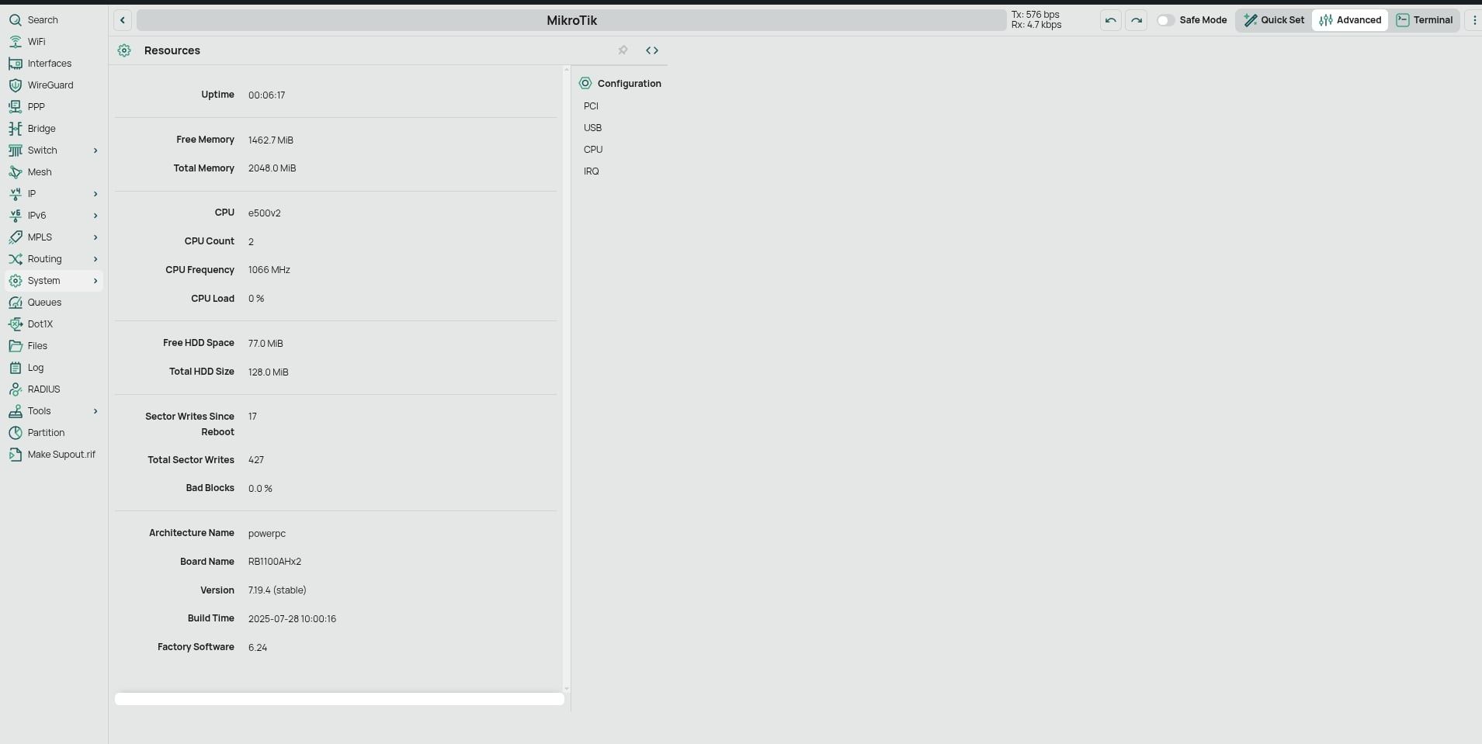Click the Resources gear icon in header
Image resolution: width=1482 pixels, height=744 pixels.
124,50
